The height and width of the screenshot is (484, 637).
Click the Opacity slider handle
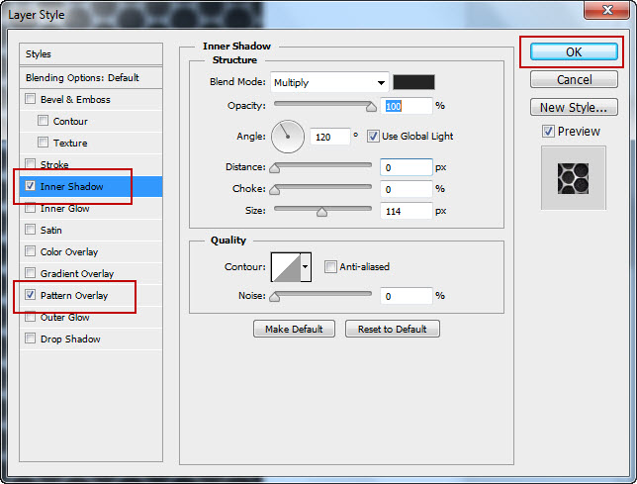pyautogui.click(x=371, y=107)
